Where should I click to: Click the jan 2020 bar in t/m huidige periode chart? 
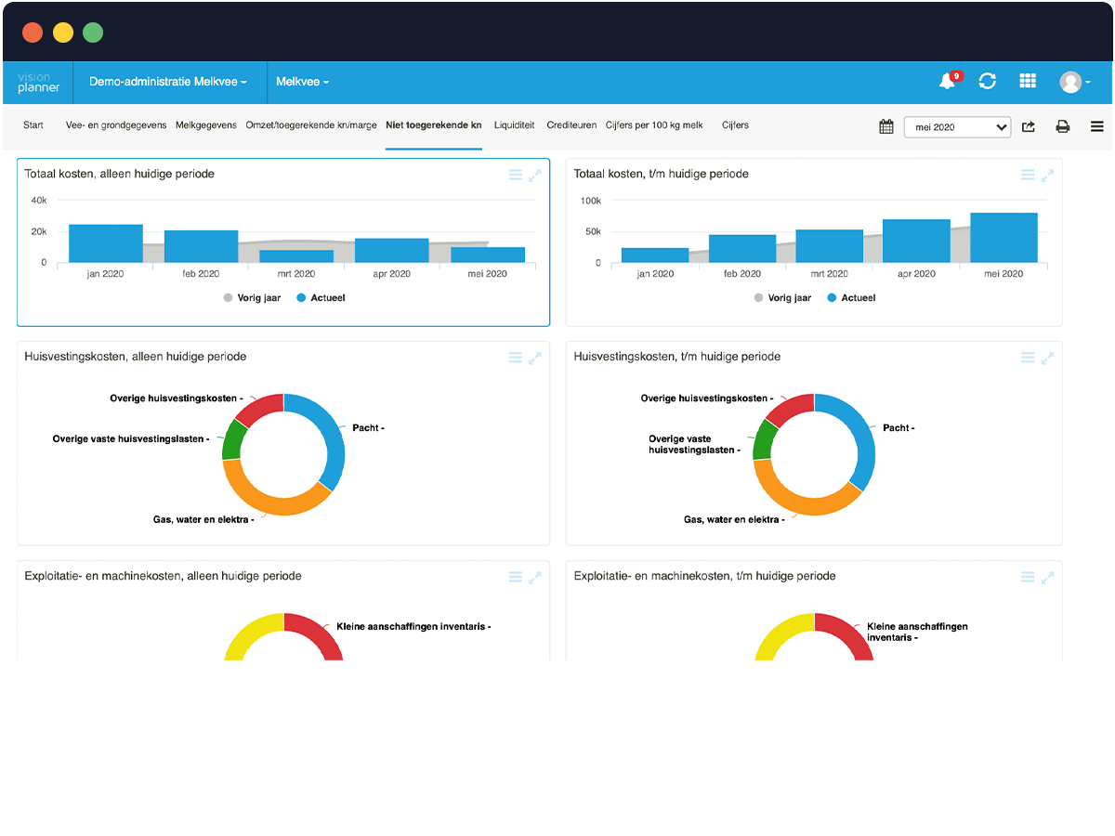pos(655,255)
